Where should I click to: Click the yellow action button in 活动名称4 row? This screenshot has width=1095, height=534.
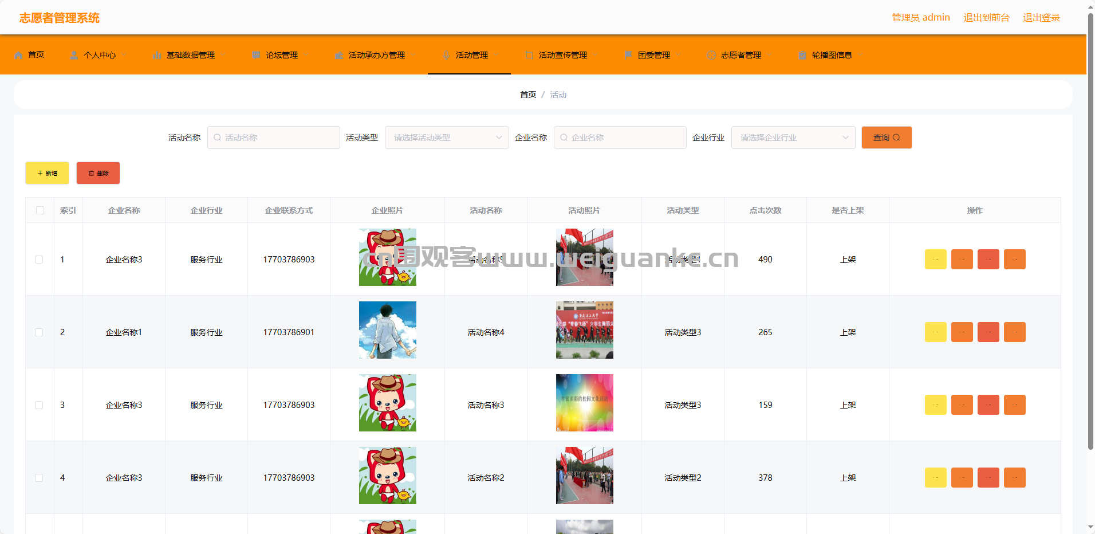point(936,332)
